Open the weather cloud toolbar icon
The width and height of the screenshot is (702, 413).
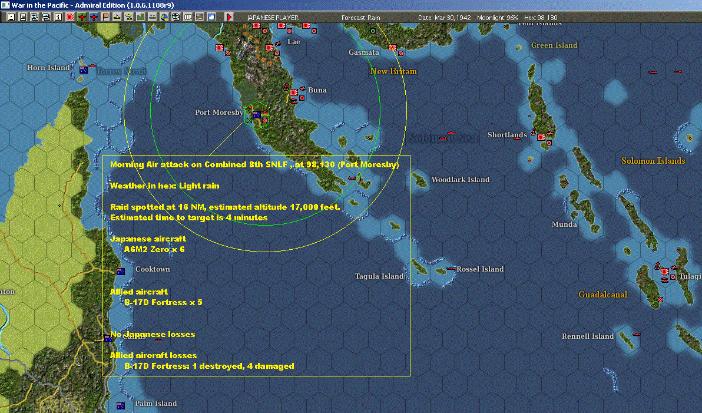click(x=211, y=17)
